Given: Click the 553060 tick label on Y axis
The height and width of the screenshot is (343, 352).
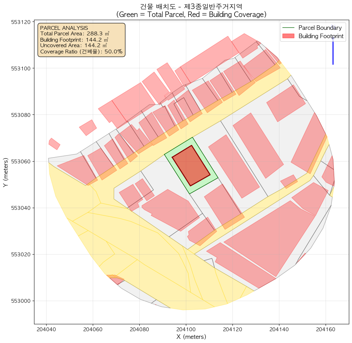Looking at the screenshot, I should point(21,161).
